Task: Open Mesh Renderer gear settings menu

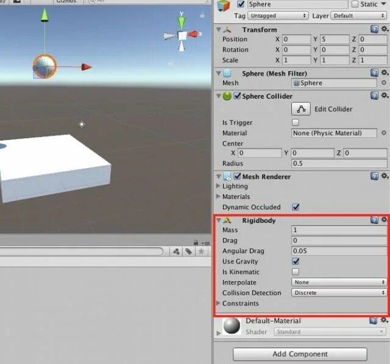Action: click(x=385, y=176)
